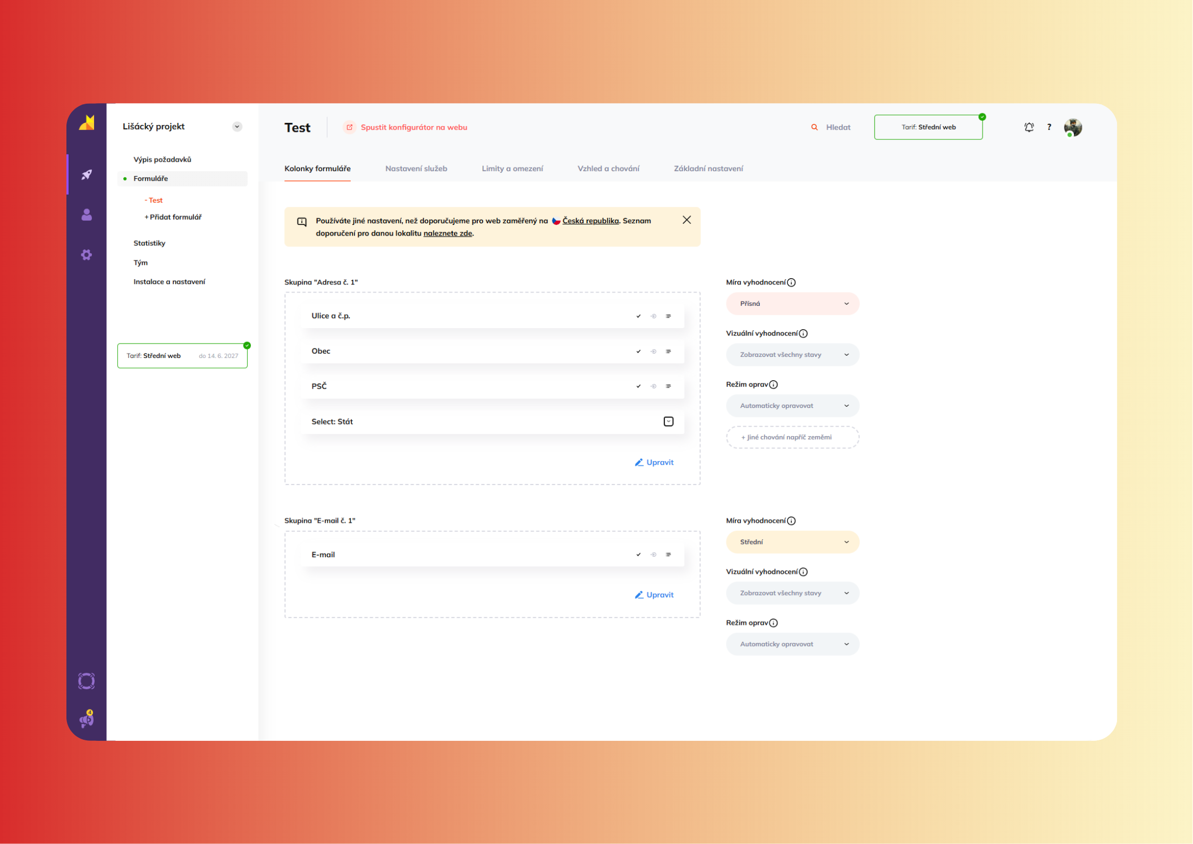
Task: Follow the Spustit konfigurátor na webu link
Action: point(413,127)
